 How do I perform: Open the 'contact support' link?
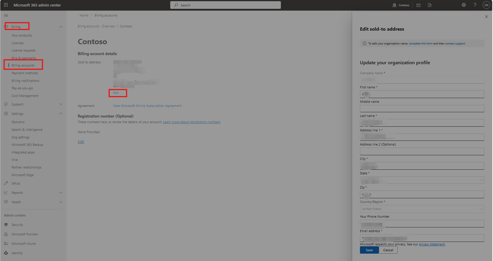[455, 44]
